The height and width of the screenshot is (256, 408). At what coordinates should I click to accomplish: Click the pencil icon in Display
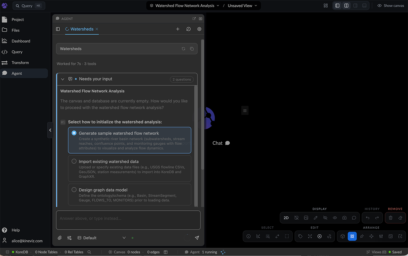coord(316,218)
